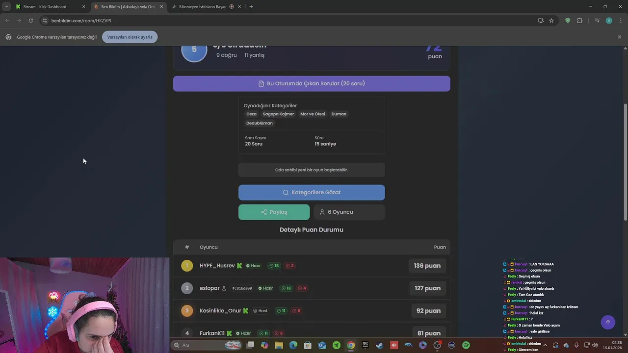Click the 136 puan score
The height and width of the screenshot is (353, 628).
click(x=427, y=266)
